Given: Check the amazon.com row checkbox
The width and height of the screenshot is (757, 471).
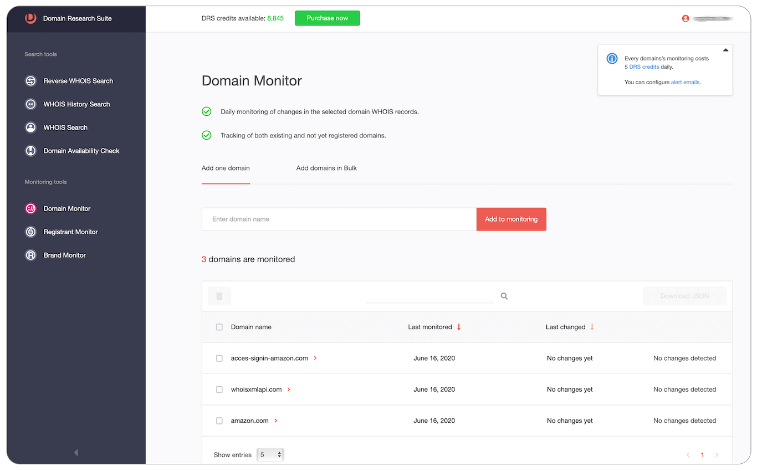Looking at the screenshot, I should coord(219,421).
